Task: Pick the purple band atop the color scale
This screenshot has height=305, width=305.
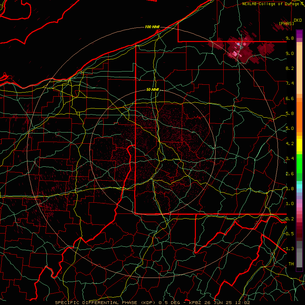Action: pos(299,34)
